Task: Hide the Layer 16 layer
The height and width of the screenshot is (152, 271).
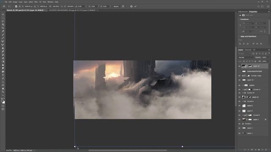Action: pyautogui.click(x=239, y=66)
